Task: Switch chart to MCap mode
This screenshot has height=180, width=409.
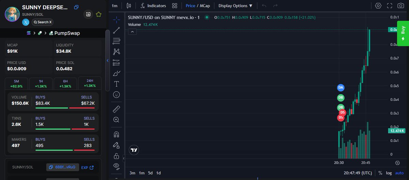Action: point(204,6)
